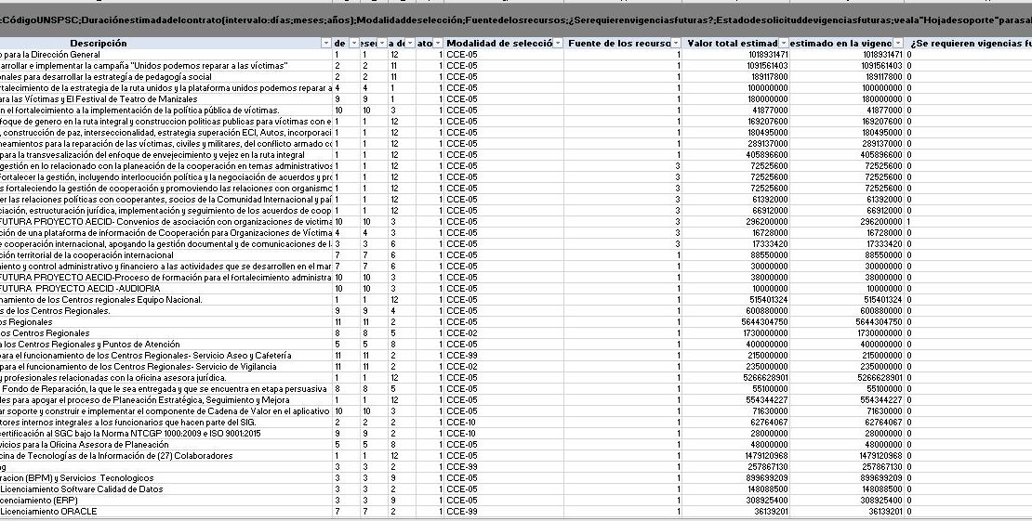The width and height of the screenshot is (1032, 521).
Task: Open the Modalidad de selección filter dropdown
Action: click(x=558, y=44)
